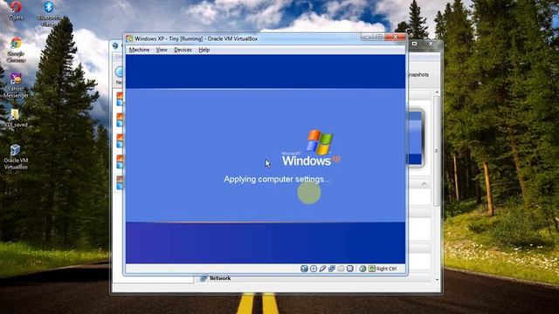Screen dimensions: 559x314
Task: Open the Help menu
Action: [x=204, y=50]
